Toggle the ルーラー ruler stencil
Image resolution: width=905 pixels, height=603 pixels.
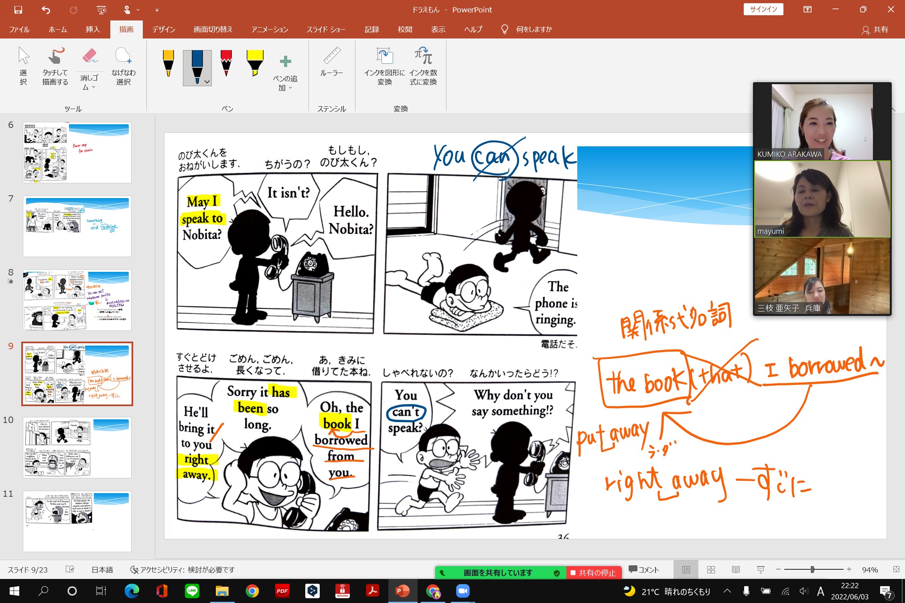332,62
